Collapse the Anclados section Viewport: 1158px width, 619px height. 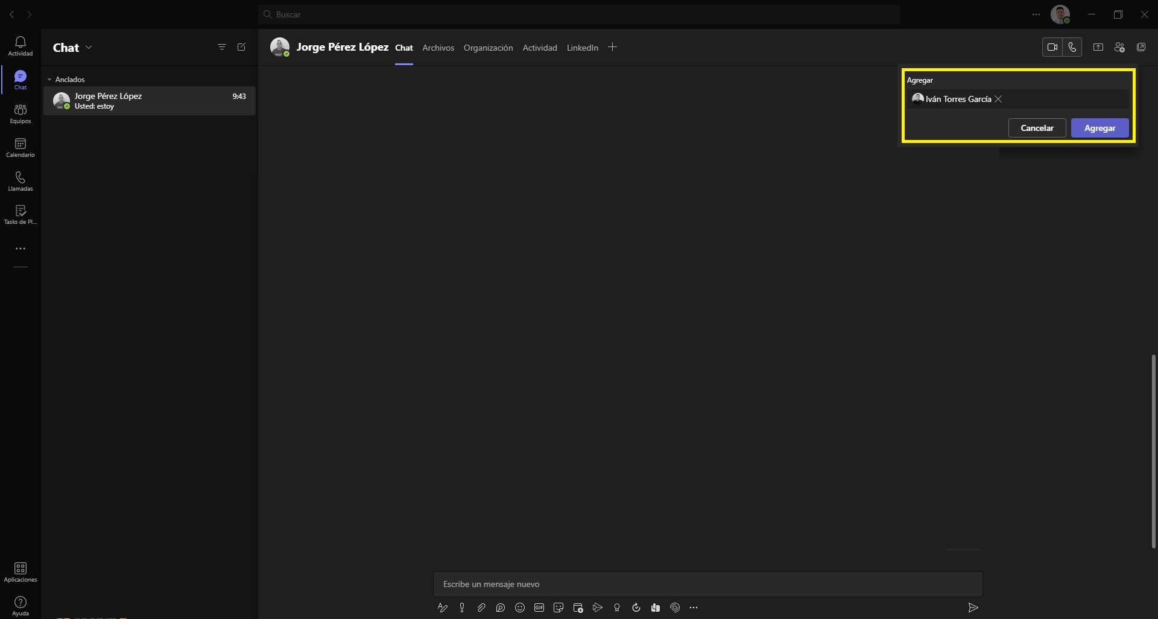[x=66, y=79]
